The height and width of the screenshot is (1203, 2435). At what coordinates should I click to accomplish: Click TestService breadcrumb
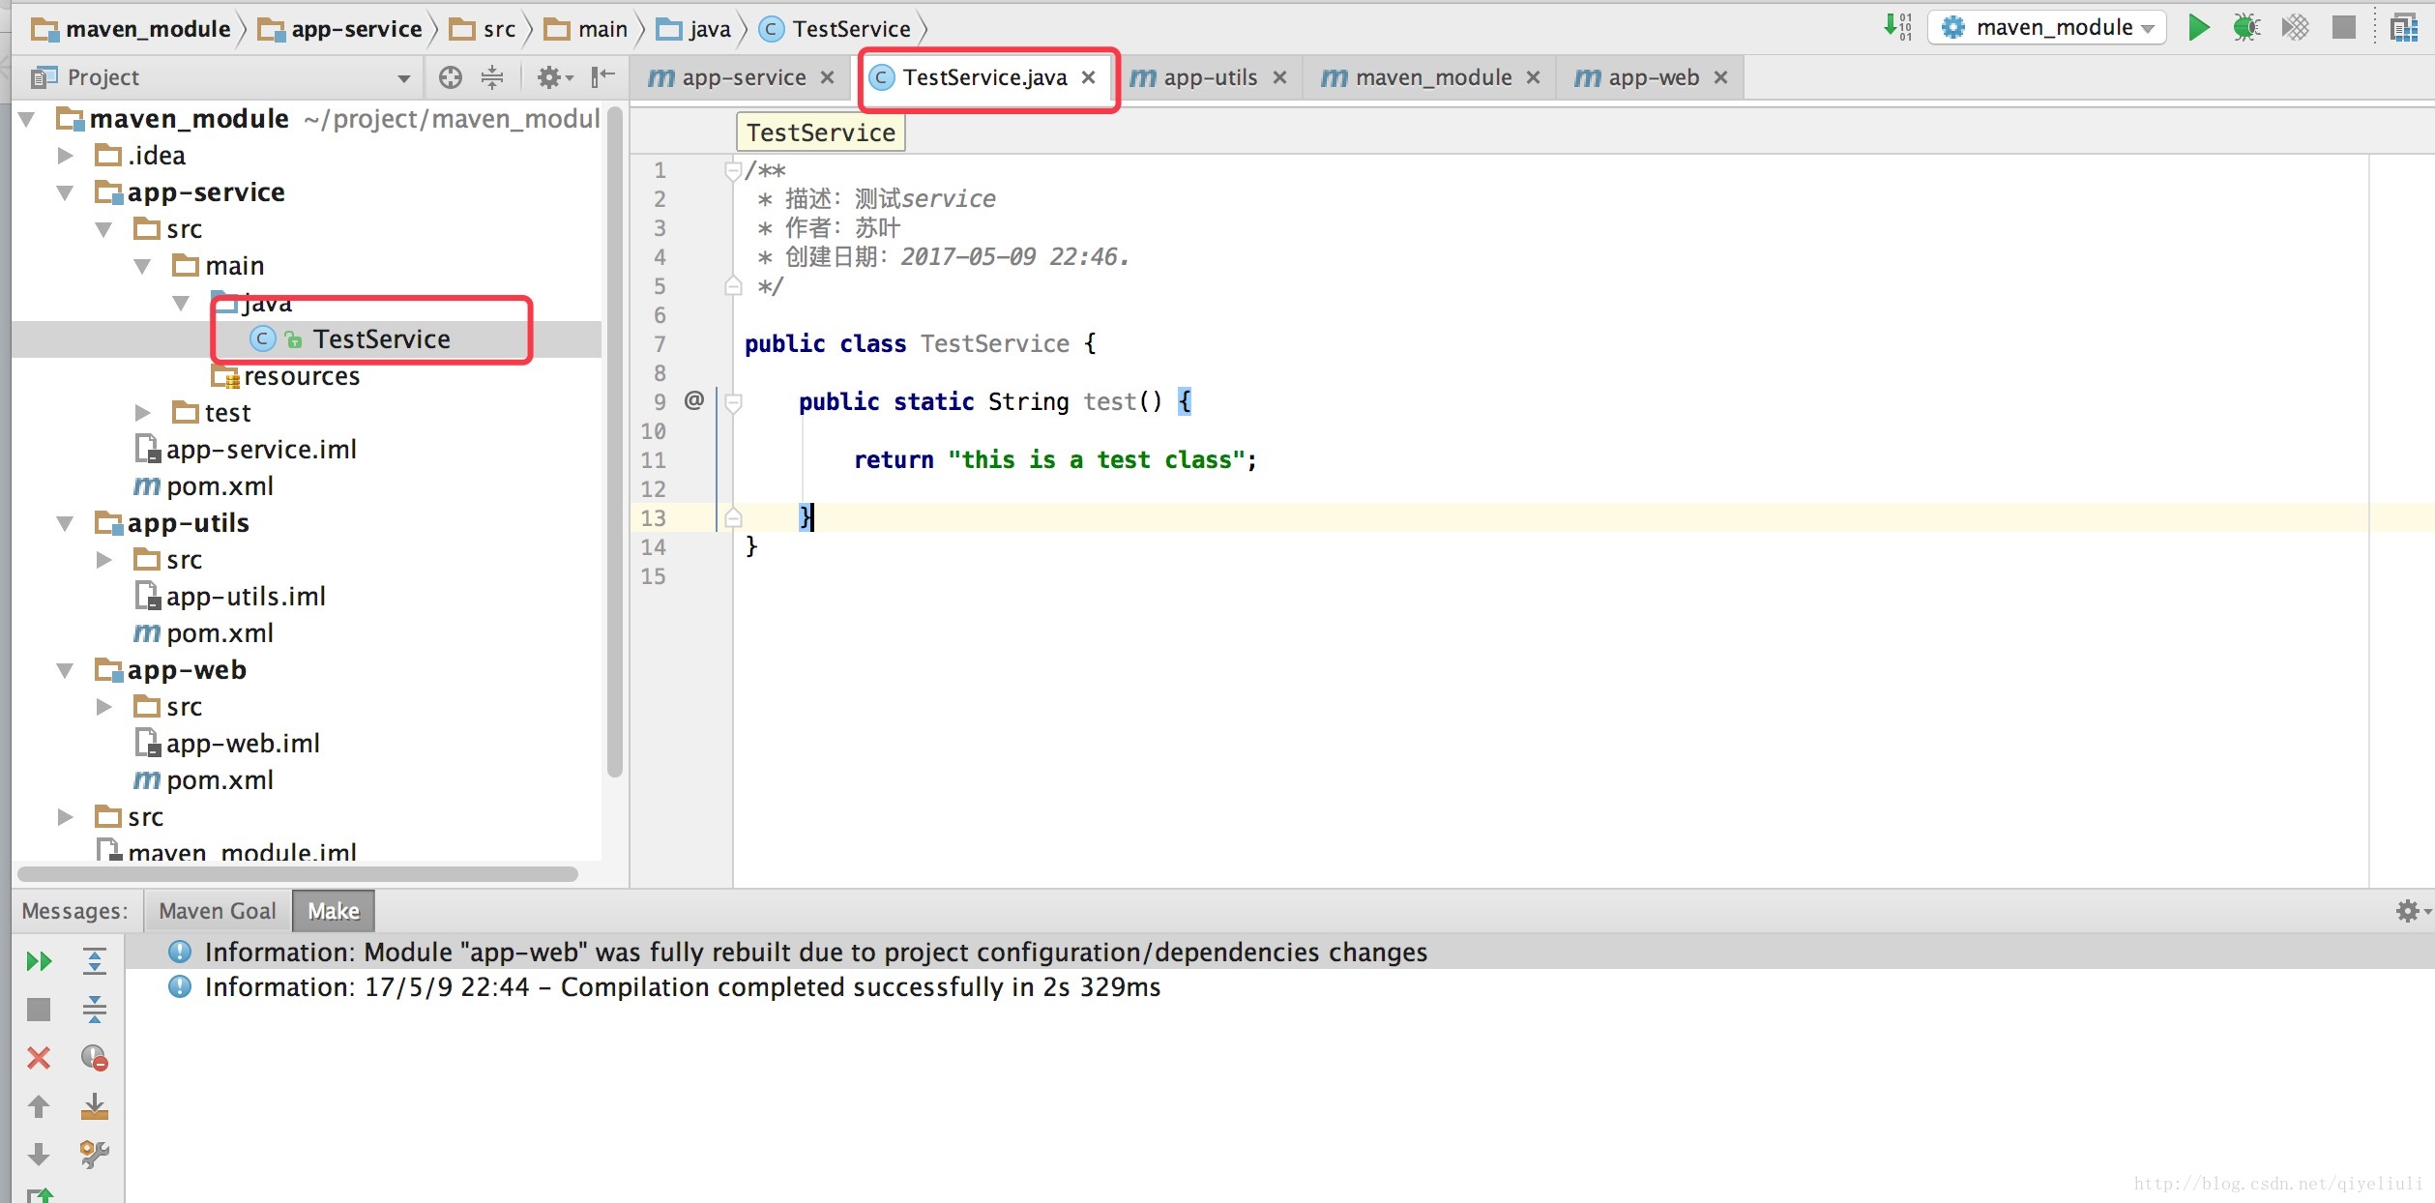[836, 29]
